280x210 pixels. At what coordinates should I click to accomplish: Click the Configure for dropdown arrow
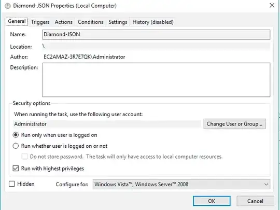[266, 184]
